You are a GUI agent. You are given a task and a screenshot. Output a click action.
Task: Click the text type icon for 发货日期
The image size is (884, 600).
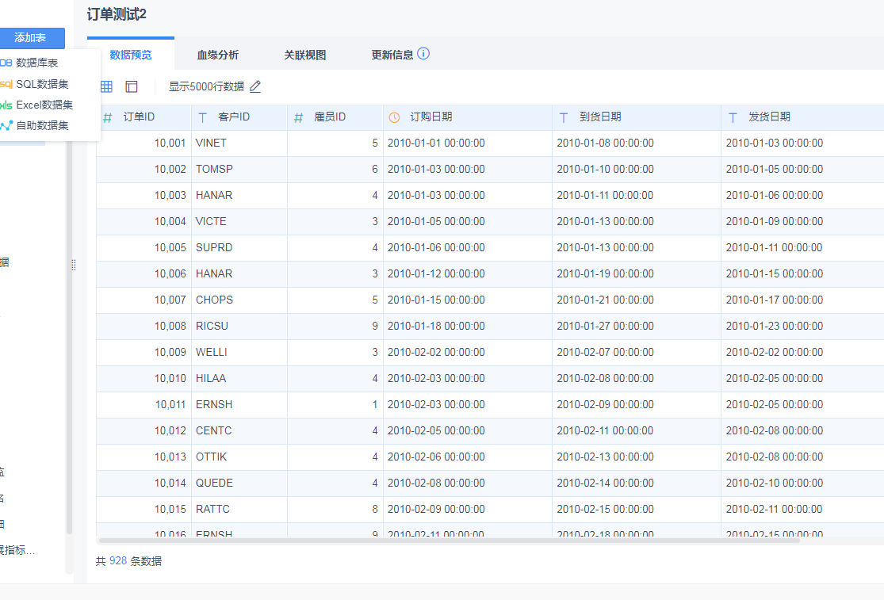733,117
